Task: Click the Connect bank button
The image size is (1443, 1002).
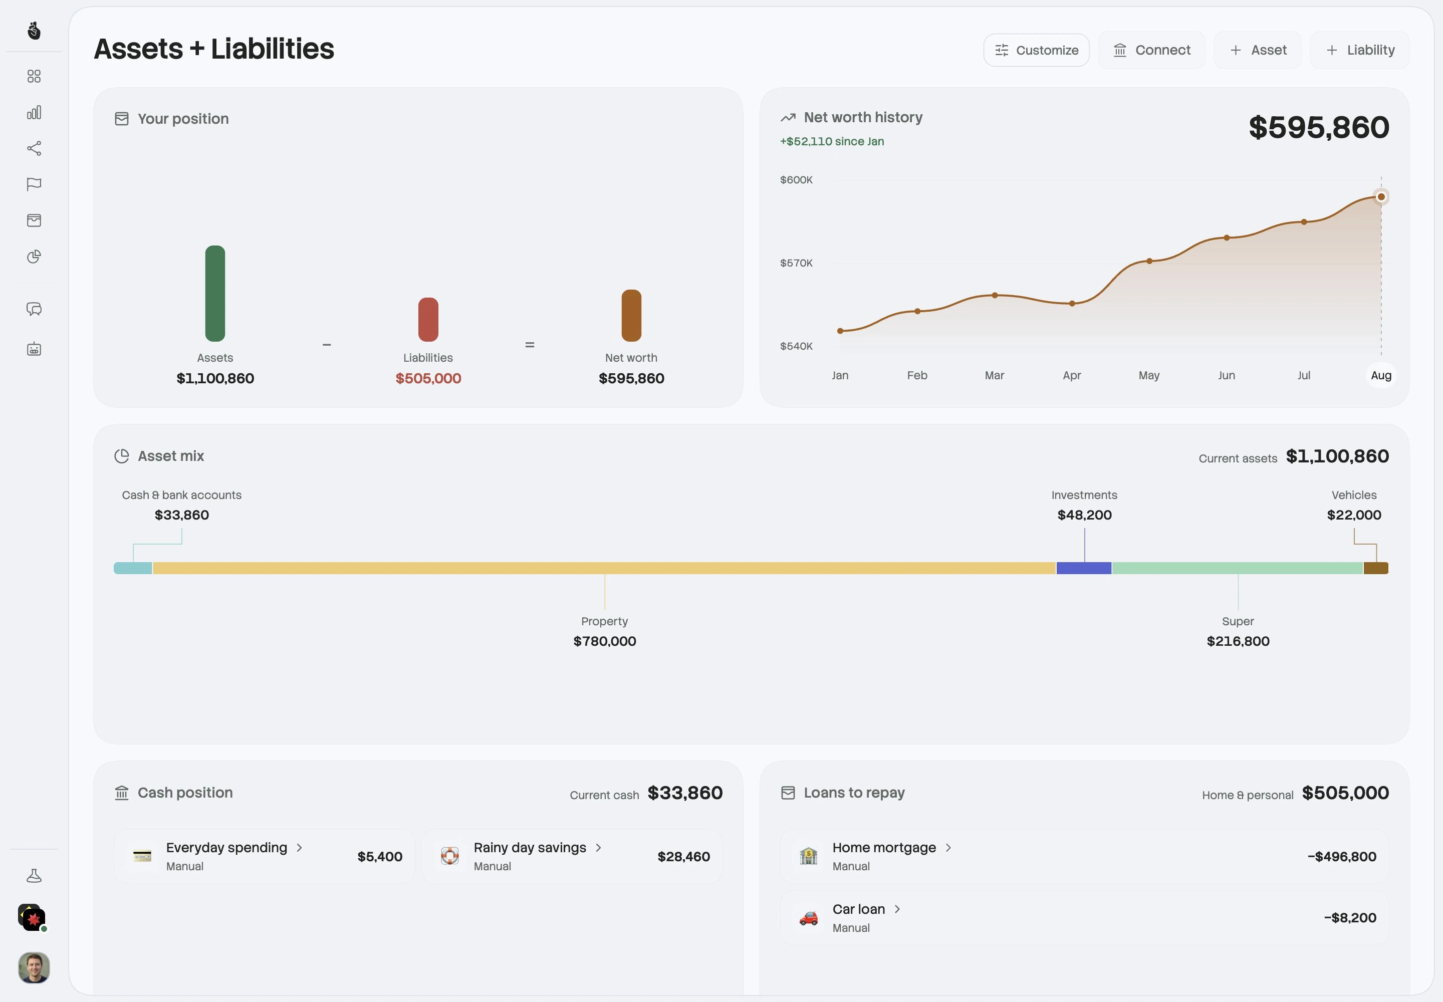Action: tap(1151, 50)
